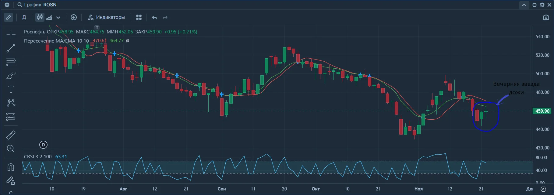Click the Сен label on time axis
The image size is (554, 195).
pyautogui.click(x=222, y=189)
